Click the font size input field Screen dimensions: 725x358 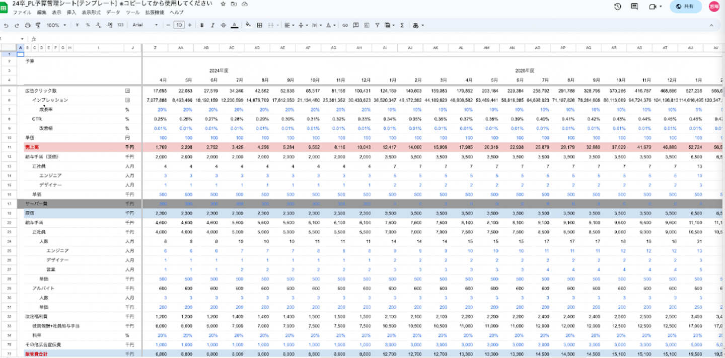[179, 25]
